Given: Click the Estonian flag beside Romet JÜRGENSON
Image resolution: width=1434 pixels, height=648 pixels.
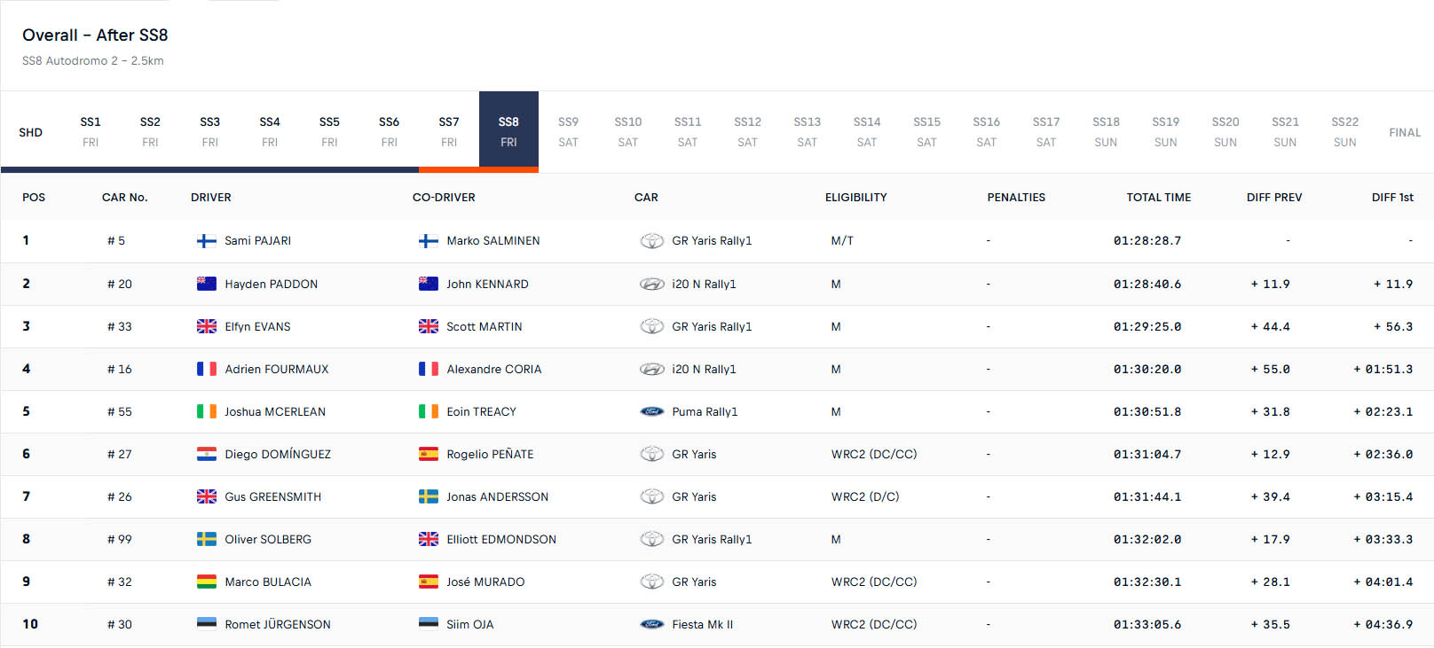Looking at the screenshot, I should 207,624.
